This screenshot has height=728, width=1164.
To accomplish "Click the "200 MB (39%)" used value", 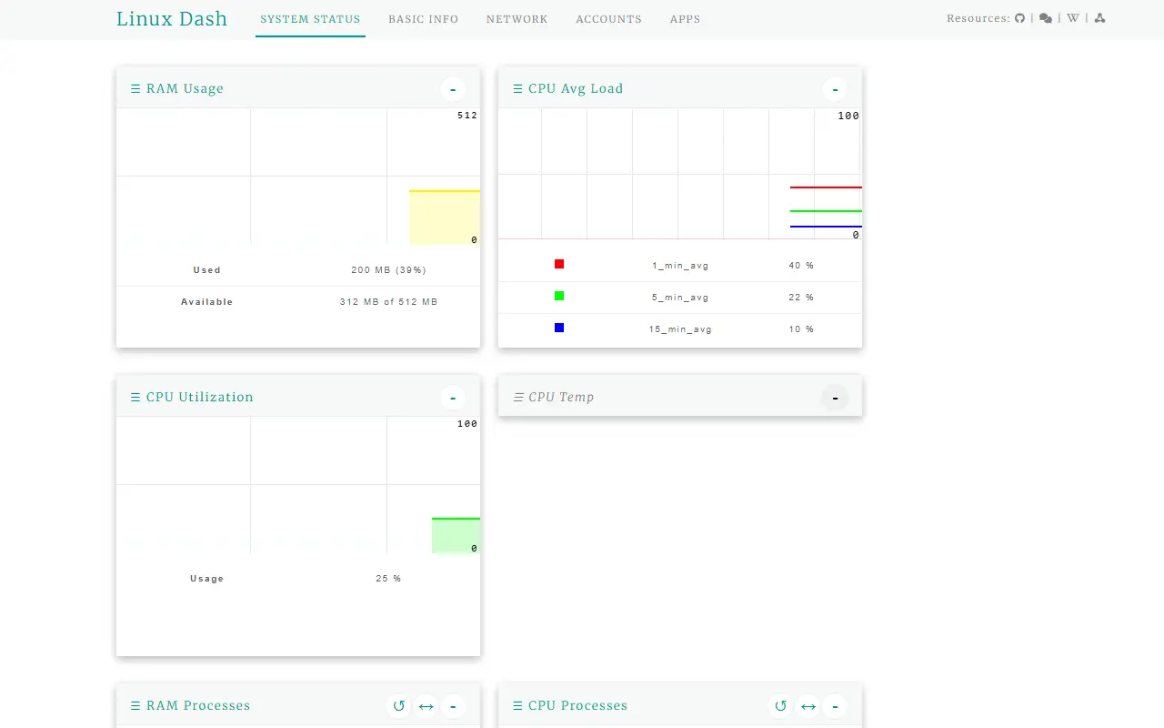I will point(388,270).
